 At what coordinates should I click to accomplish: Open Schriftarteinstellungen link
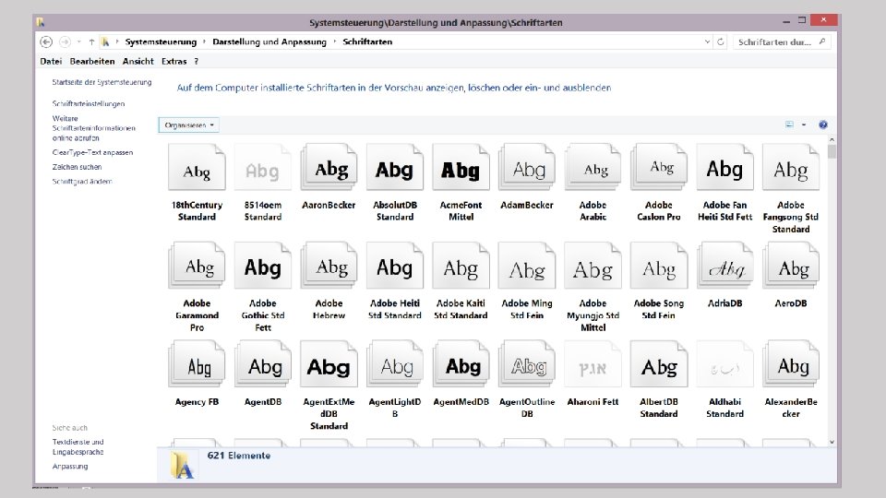tap(89, 104)
